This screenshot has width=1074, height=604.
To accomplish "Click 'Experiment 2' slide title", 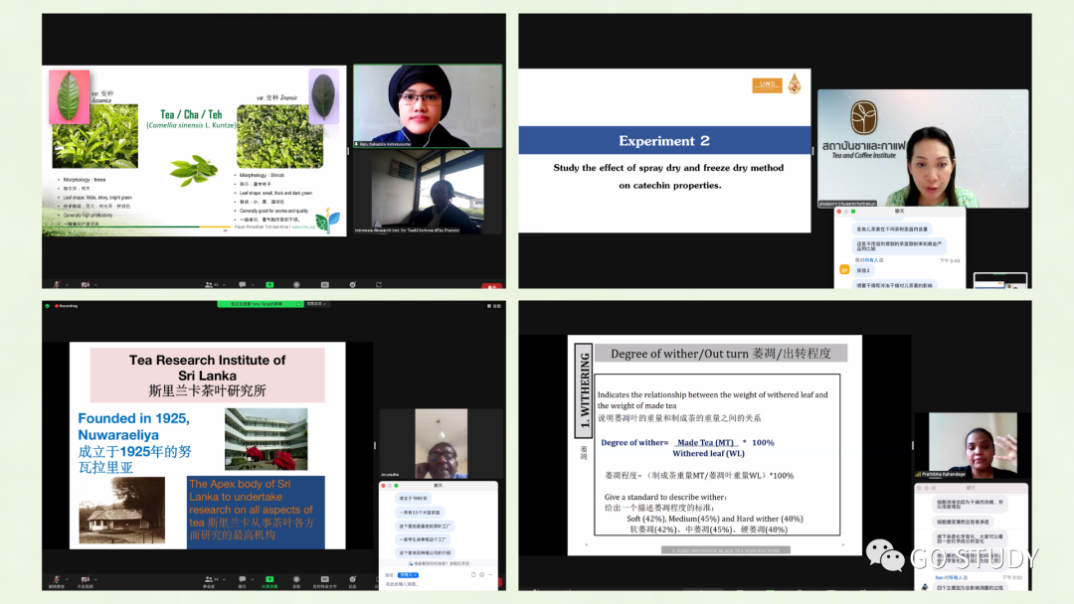I will pos(664,141).
